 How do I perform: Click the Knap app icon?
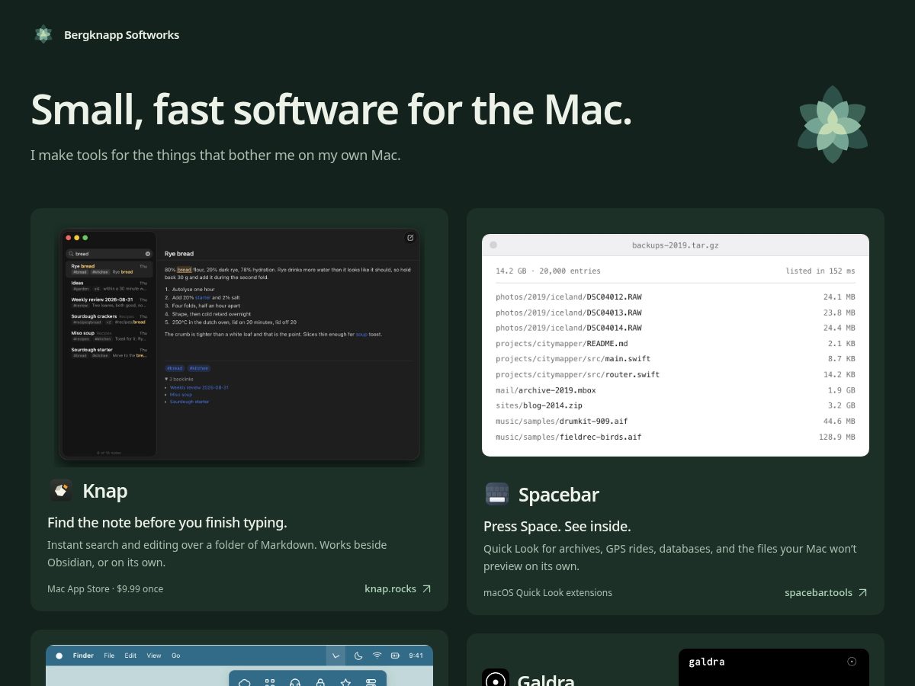click(x=61, y=491)
